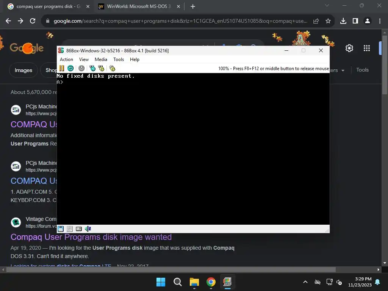Share this page from address bar
The image size is (388, 291).
point(316,21)
